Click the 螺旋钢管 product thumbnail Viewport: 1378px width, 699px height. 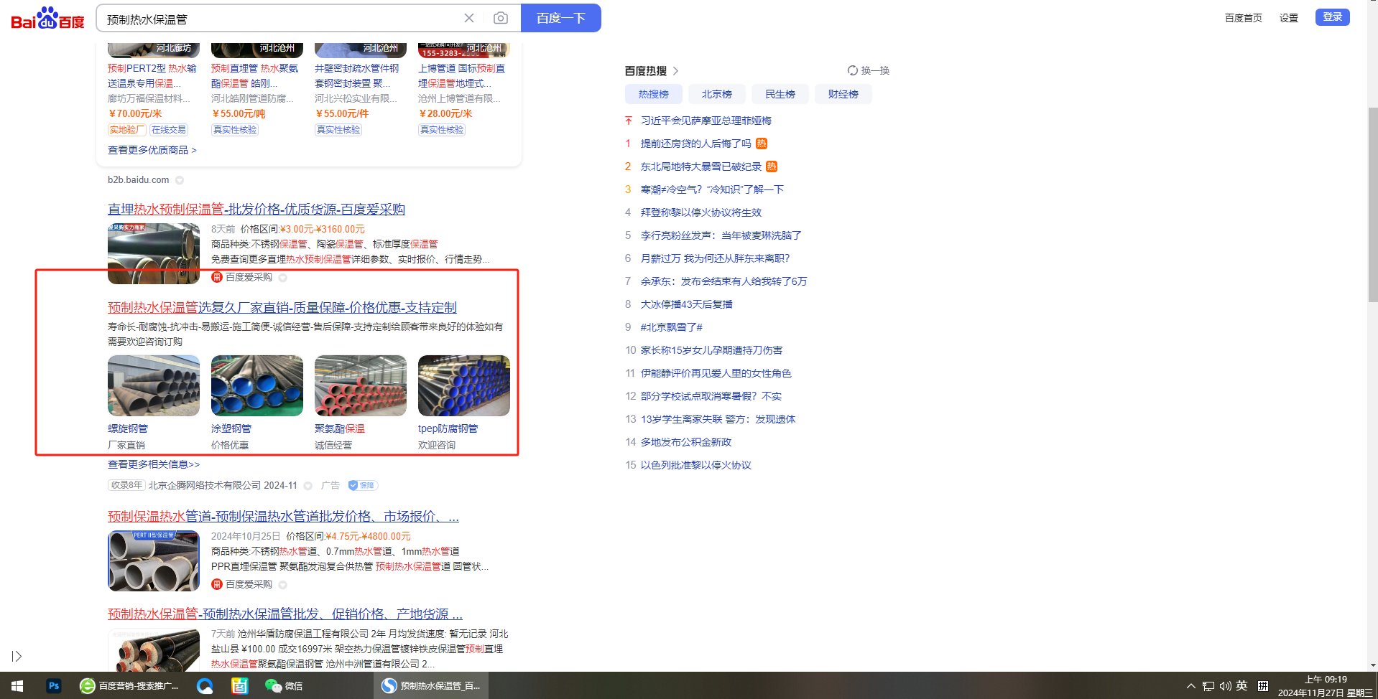click(154, 385)
